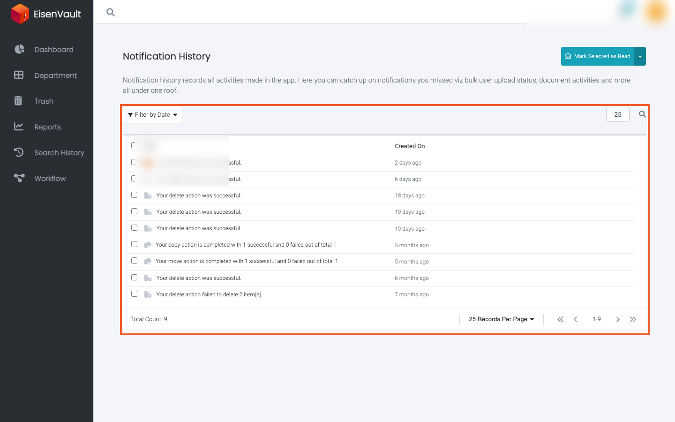Click the move action completed message
The image size is (675, 422).
point(247,261)
